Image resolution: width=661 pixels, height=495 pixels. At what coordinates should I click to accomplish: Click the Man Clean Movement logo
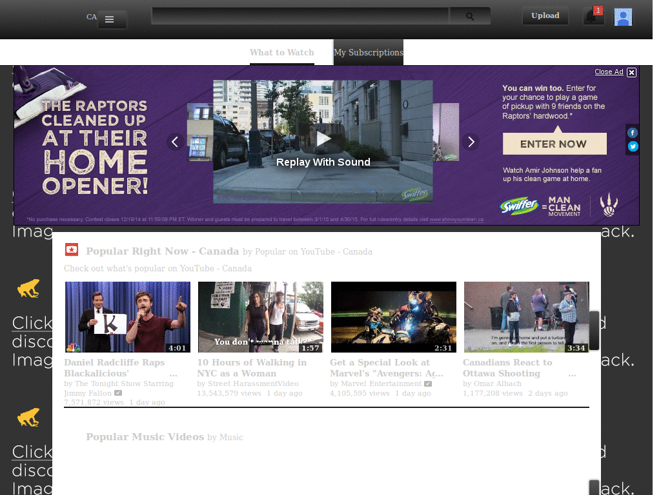point(562,206)
